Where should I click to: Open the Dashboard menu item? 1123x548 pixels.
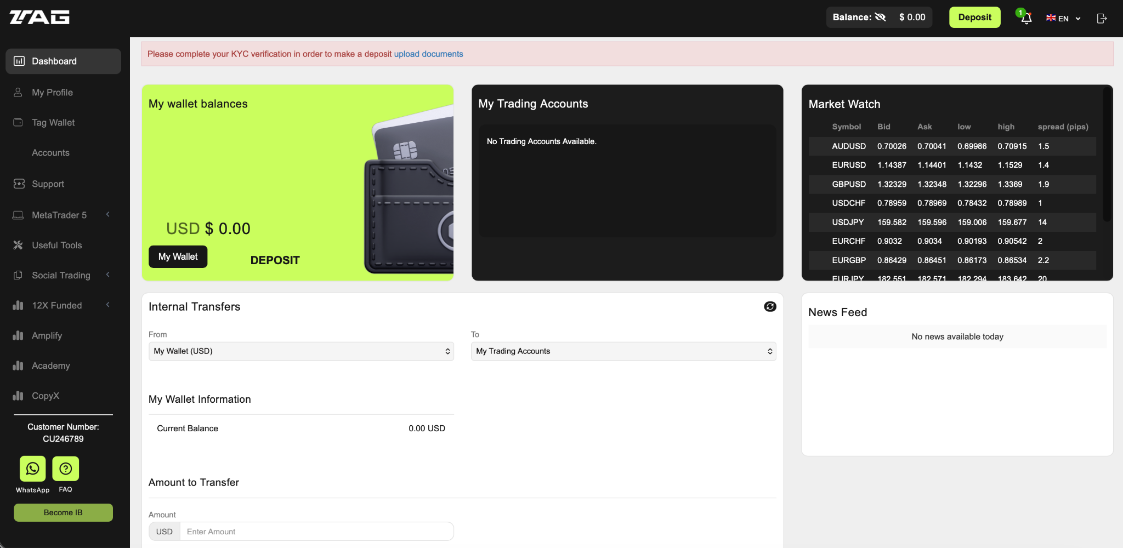[x=63, y=61]
